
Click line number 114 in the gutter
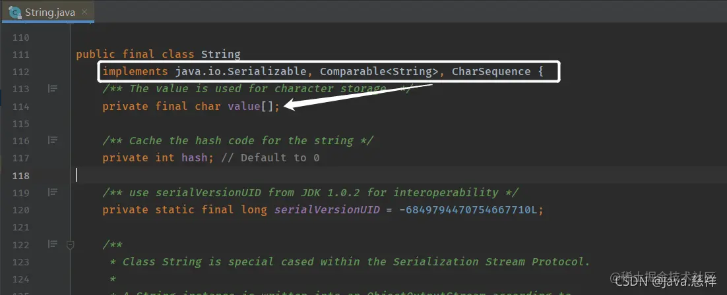pos(20,107)
